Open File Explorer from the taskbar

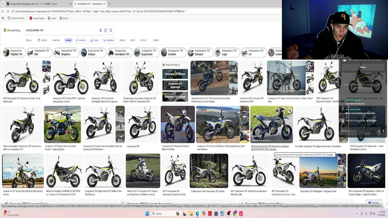click(191, 213)
